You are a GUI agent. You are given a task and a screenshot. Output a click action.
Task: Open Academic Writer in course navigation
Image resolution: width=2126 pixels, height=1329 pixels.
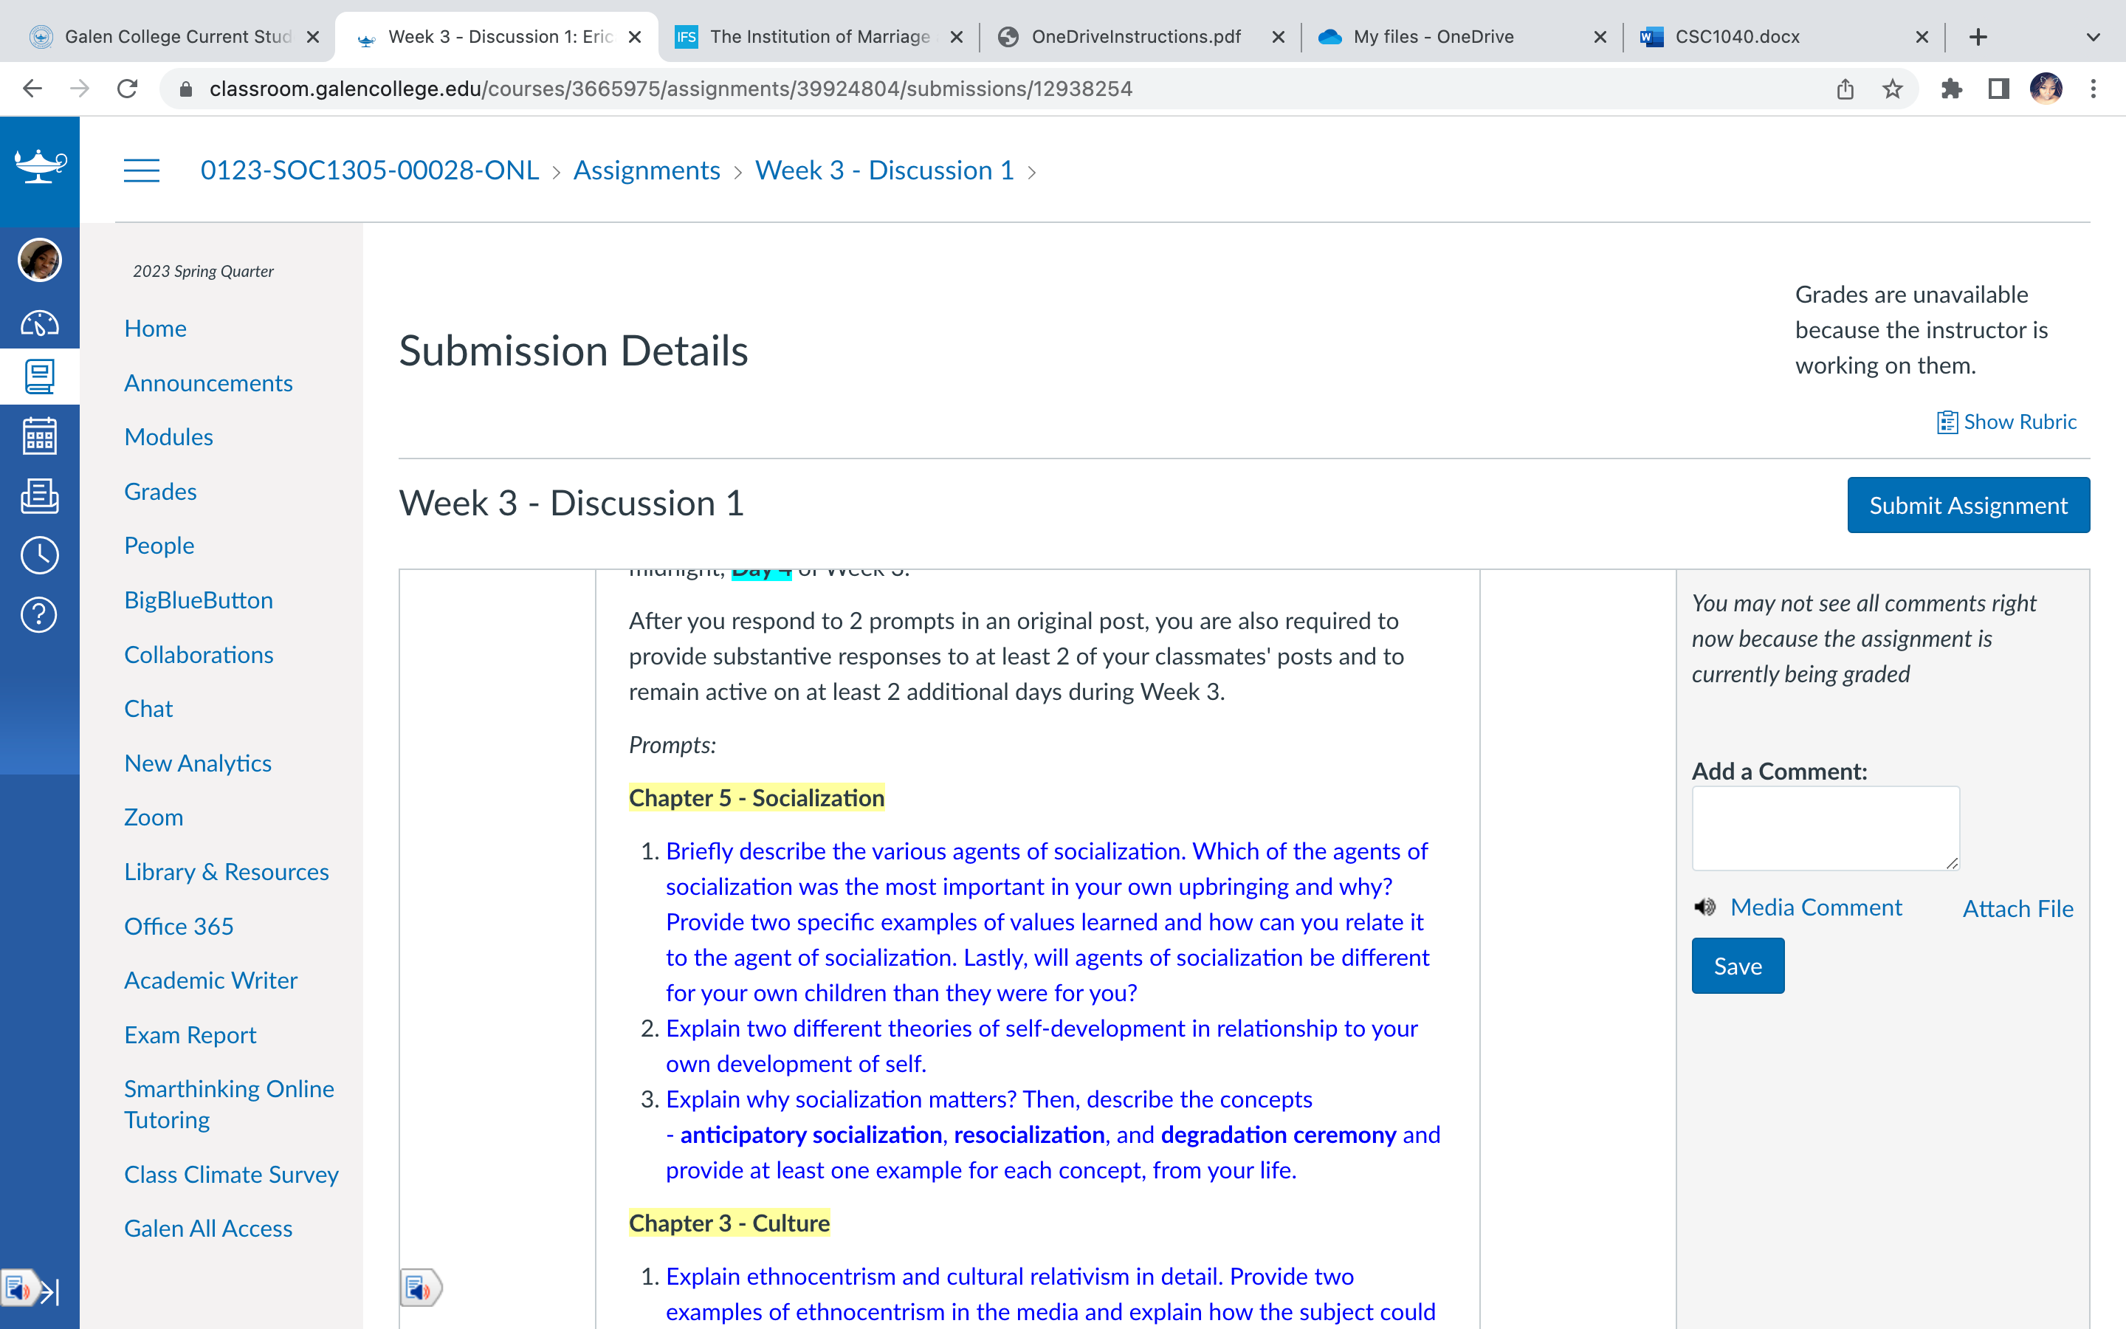pyautogui.click(x=211, y=980)
